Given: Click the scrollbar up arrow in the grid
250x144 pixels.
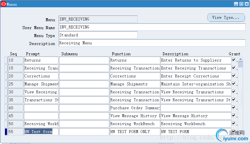Looking at the screenshot, I should [241, 59].
